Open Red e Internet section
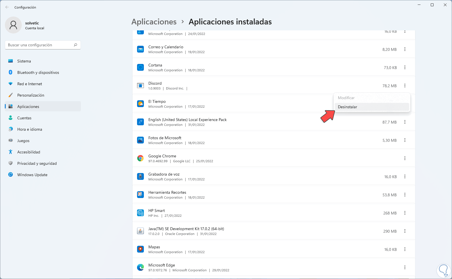Screen dimensions: 452x279 pyautogui.click(x=43, y=84)
